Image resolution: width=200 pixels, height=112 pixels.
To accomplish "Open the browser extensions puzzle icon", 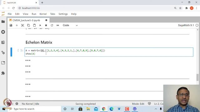I will click(186, 8).
